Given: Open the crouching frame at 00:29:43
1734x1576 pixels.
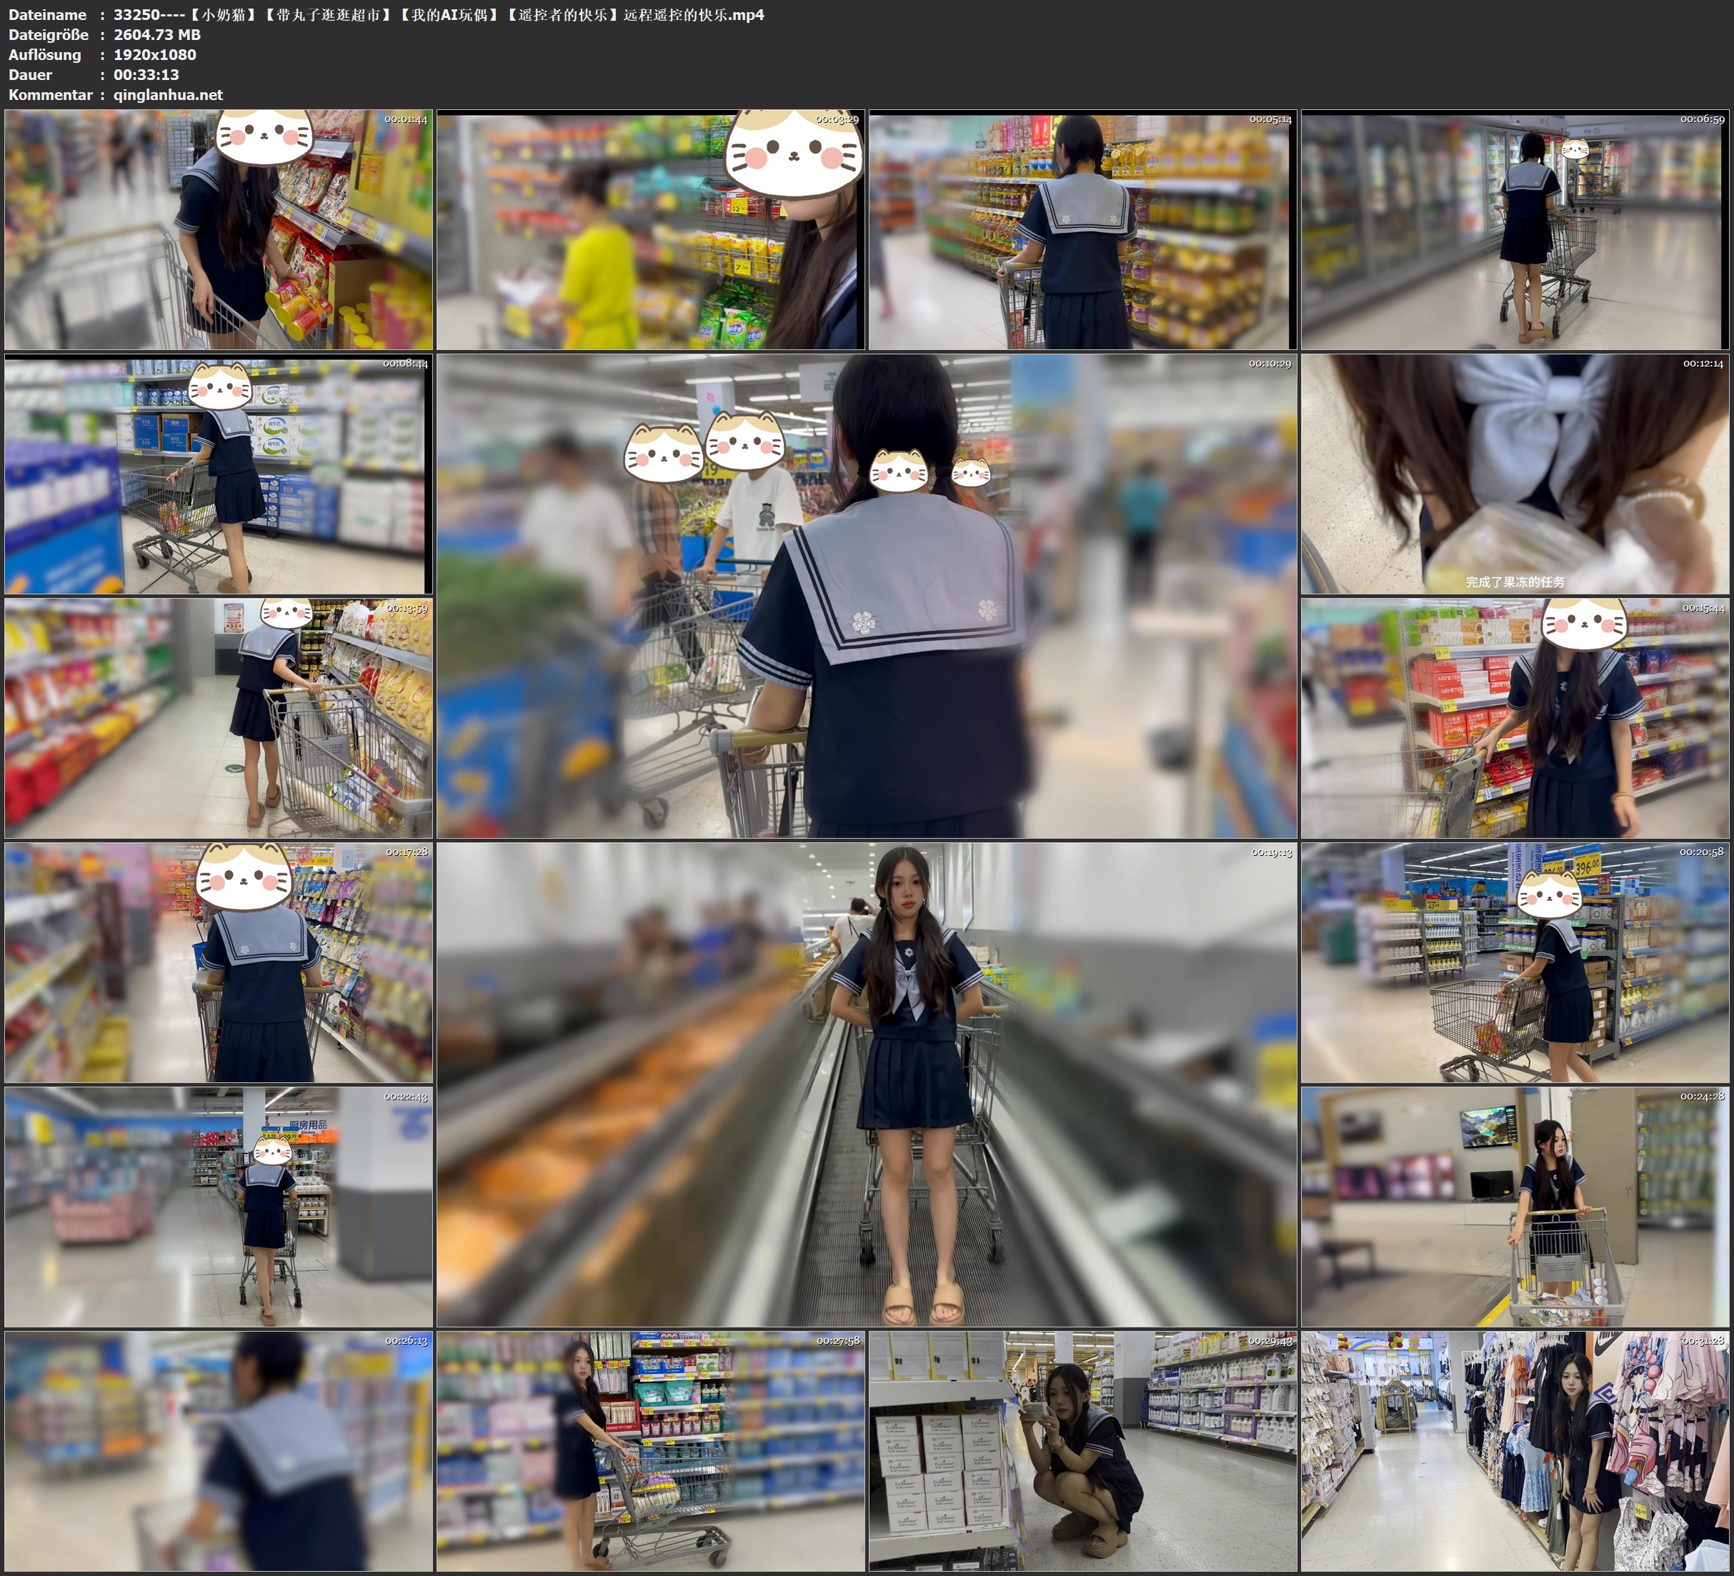Looking at the screenshot, I should 1082,1450.
